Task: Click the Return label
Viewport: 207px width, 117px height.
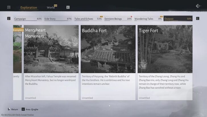Action: point(15,110)
